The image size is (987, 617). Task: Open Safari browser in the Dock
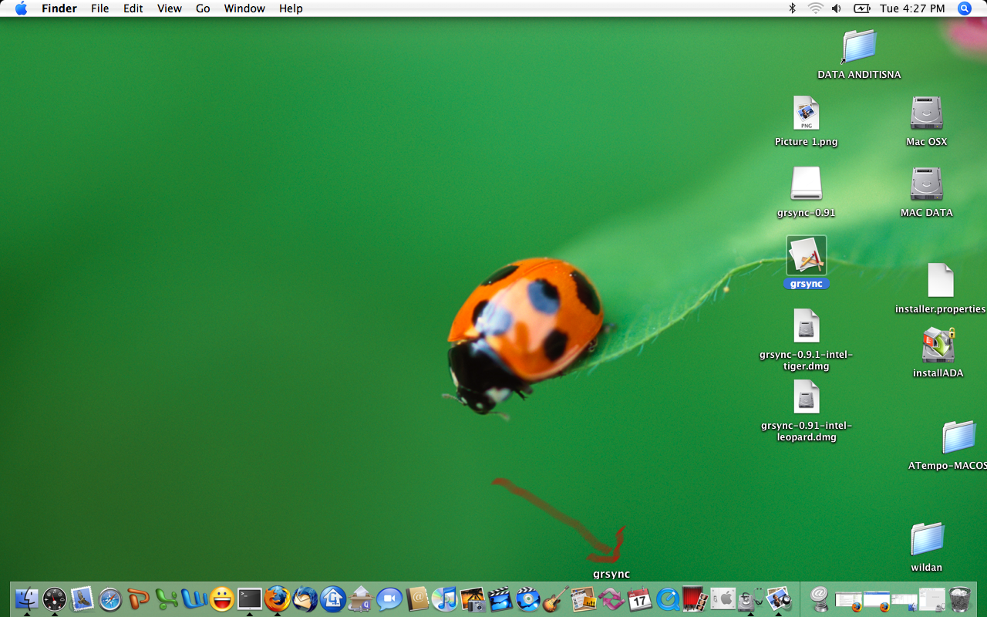click(x=110, y=599)
